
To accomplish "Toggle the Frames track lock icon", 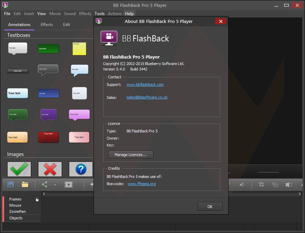I will [37, 199].
